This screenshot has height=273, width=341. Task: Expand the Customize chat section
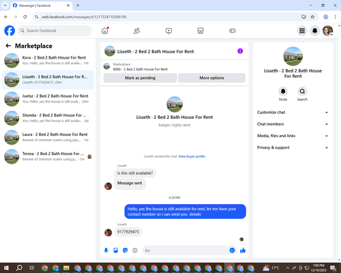point(293,113)
